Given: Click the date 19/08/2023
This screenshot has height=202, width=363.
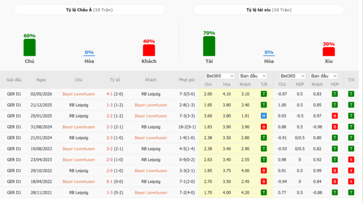Looking at the screenshot, I should [41, 149].
